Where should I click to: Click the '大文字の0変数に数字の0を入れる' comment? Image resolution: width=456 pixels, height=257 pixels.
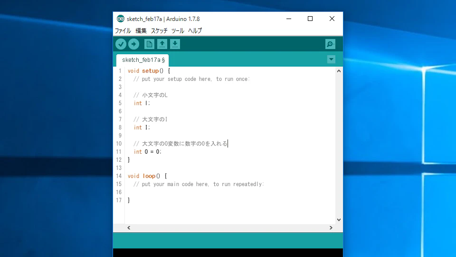tap(184, 144)
